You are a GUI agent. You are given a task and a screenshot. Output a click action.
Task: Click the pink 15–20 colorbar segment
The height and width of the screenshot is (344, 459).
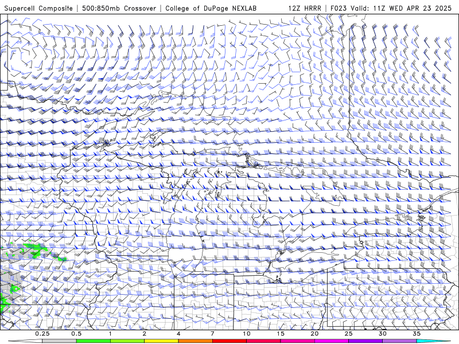[x=297, y=341]
